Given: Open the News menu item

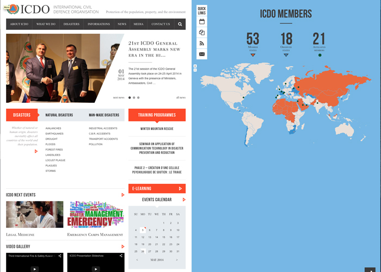Looking at the screenshot, I should pos(122,24).
